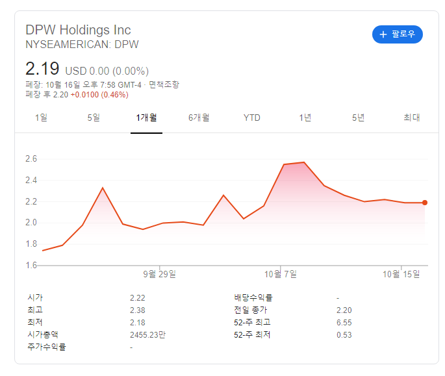Screen dimensions: 445x376
Task: Click the NYSEAMERICAN: DPW ticker text
Action: pyautogui.click(x=82, y=45)
